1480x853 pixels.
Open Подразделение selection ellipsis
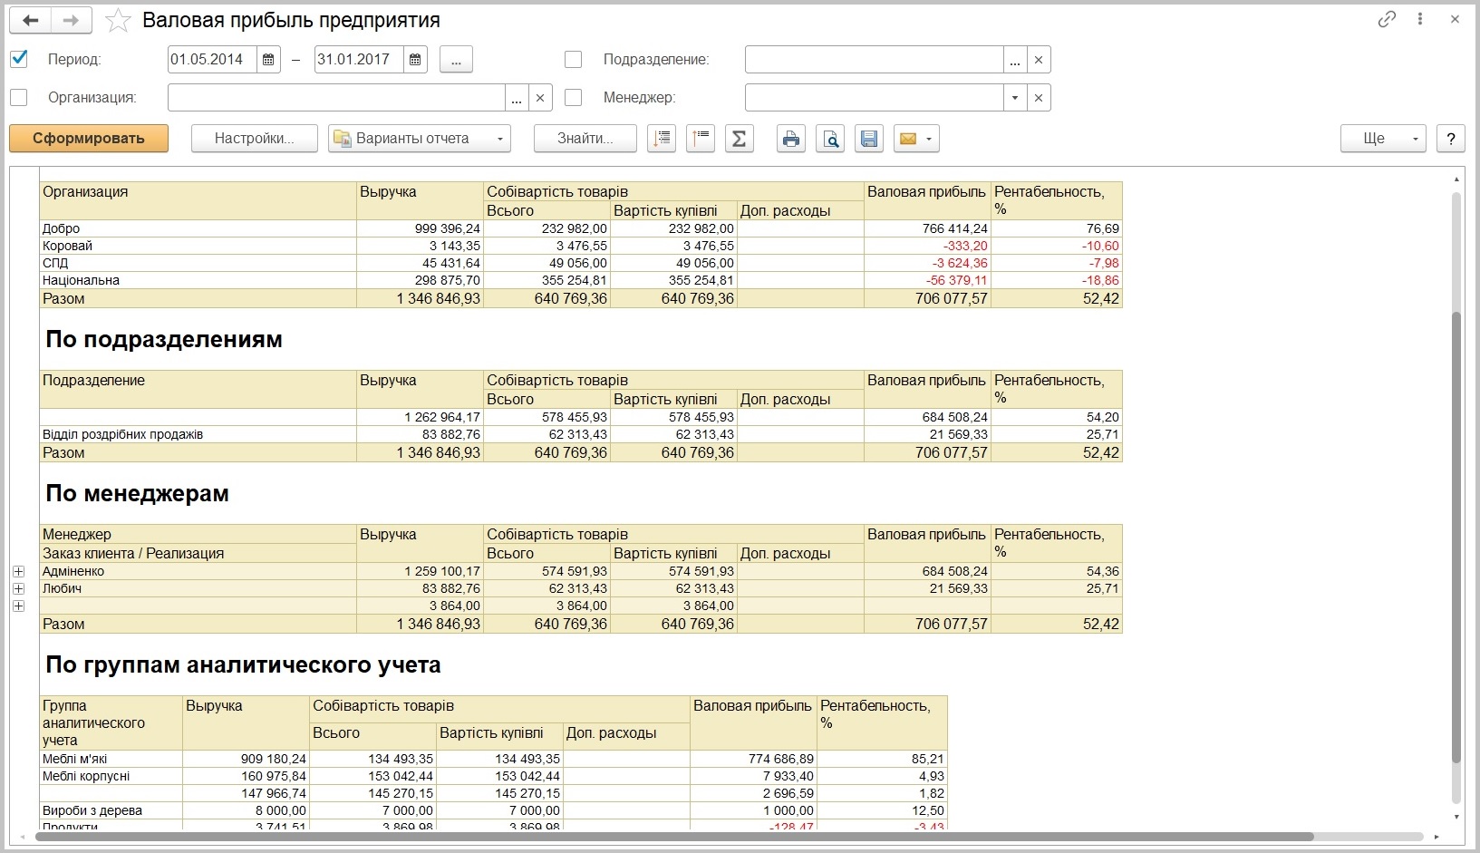point(1015,60)
